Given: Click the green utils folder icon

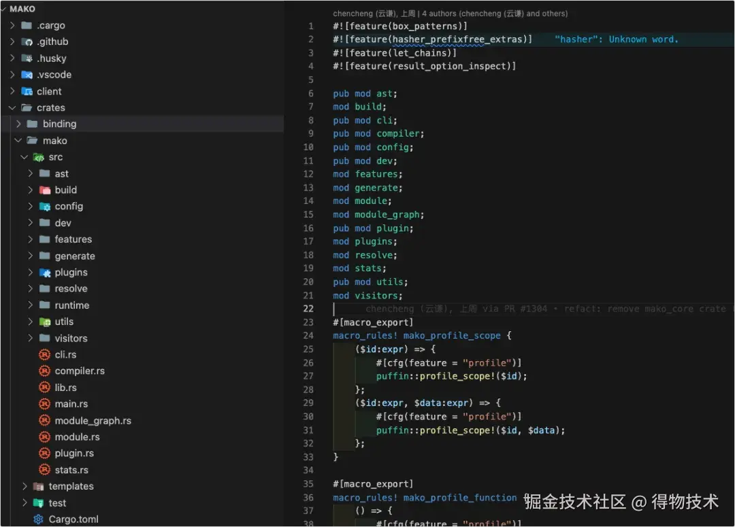Looking at the screenshot, I should point(45,322).
